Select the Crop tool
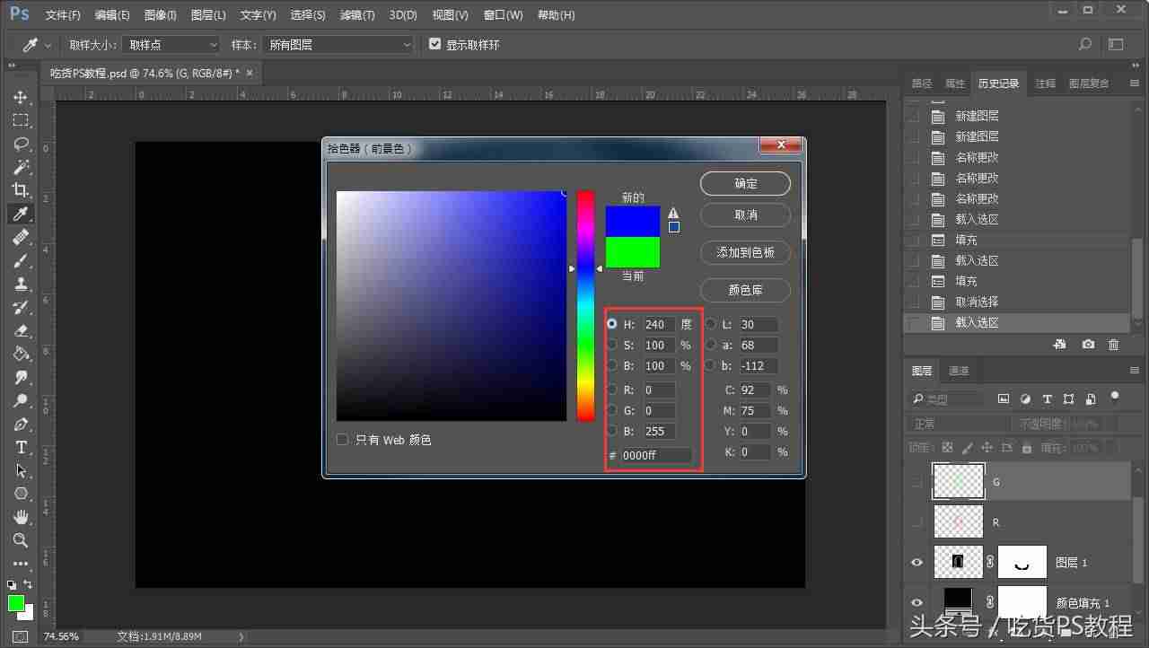The width and height of the screenshot is (1149, 648). (21, 190)
